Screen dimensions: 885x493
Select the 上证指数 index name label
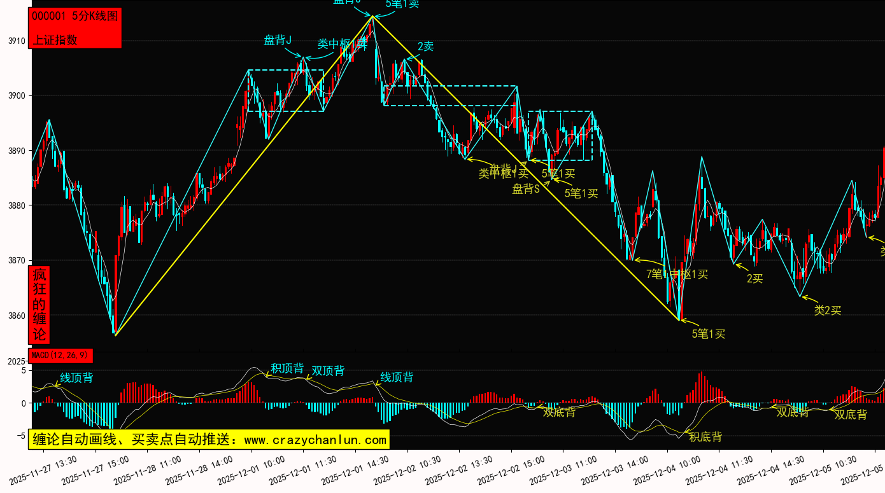point(55,39)
